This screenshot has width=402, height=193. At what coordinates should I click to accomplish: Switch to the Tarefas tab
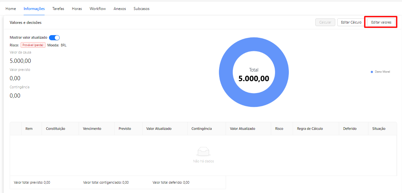[58, 9]
